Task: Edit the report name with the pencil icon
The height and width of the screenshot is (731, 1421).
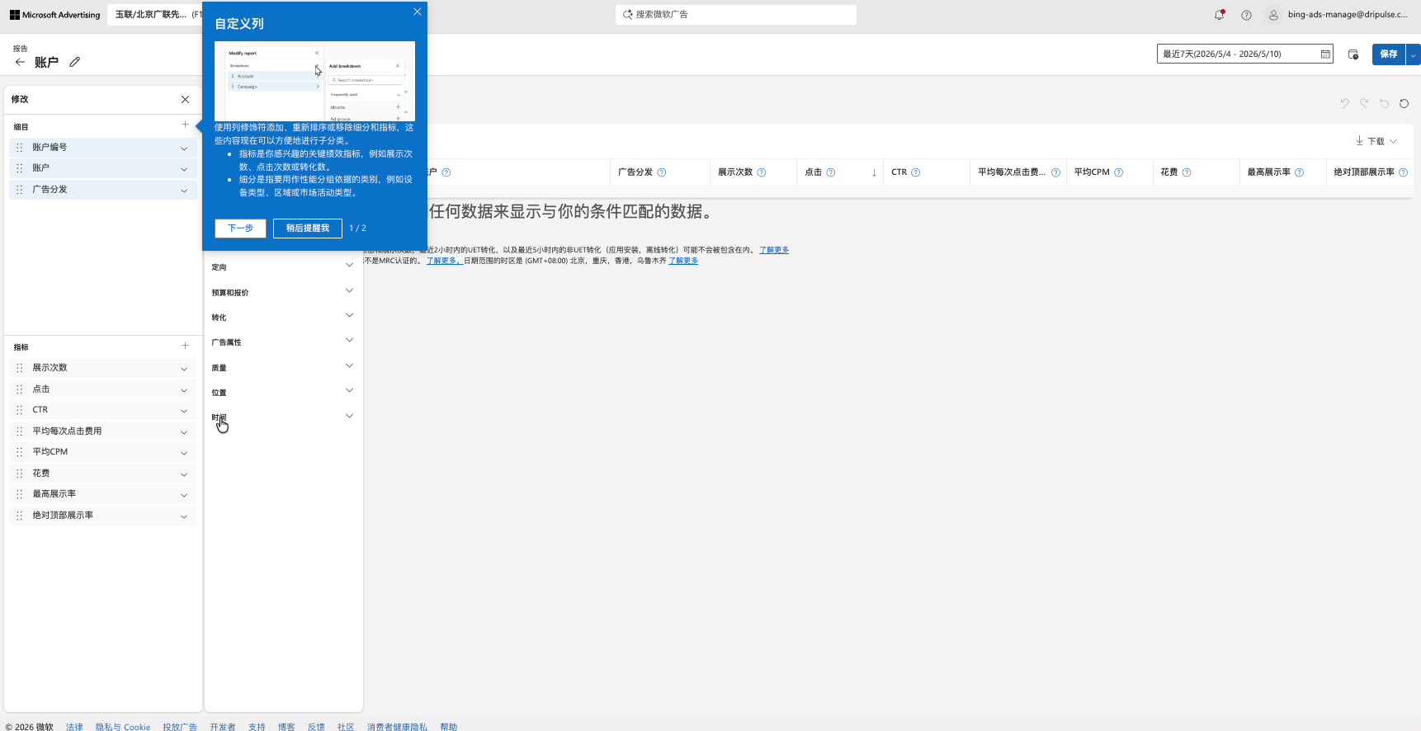Action: 74,62
